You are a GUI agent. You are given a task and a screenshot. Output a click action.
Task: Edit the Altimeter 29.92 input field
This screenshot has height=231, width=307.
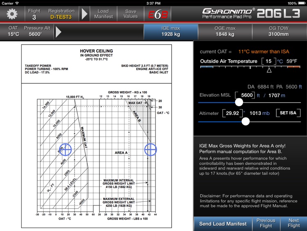pos(233,113)
